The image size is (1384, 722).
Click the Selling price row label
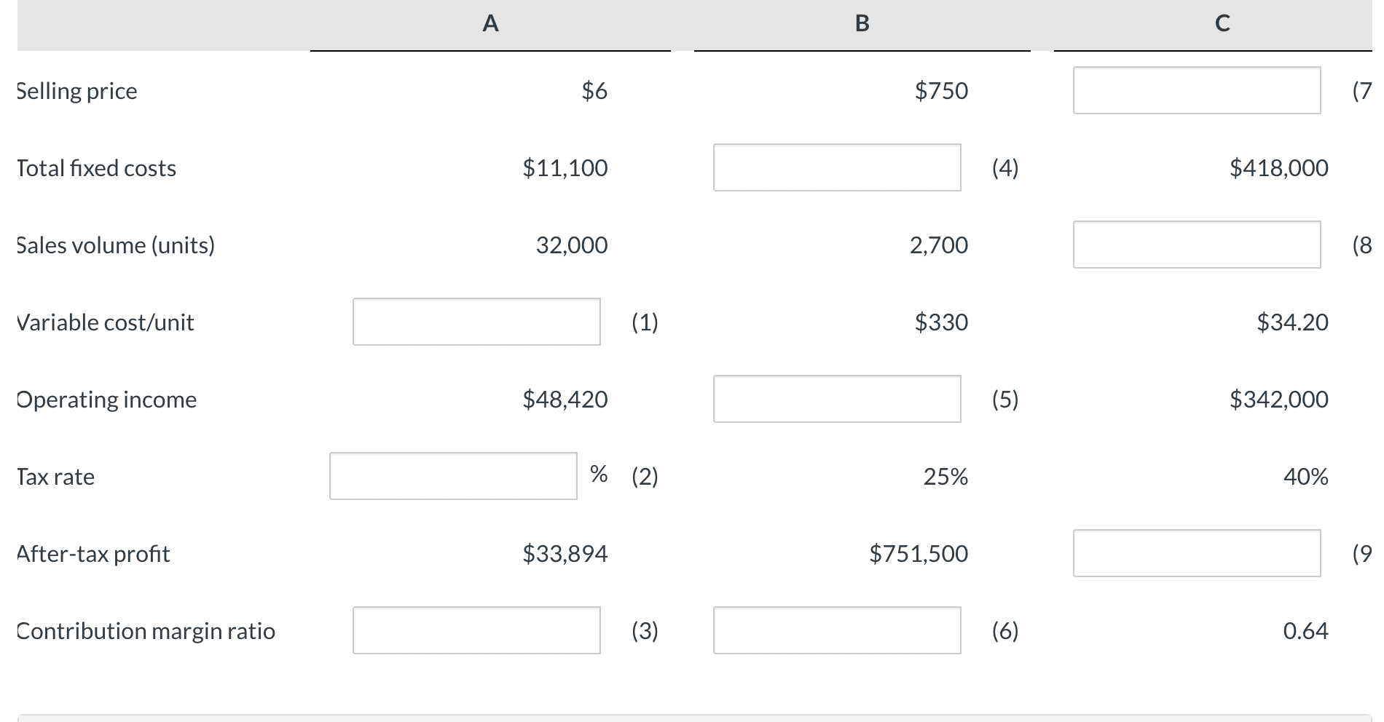pos(76,90)
